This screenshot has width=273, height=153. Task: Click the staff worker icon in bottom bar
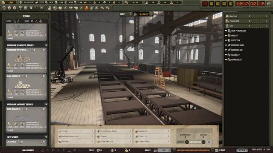click(155, 150)
